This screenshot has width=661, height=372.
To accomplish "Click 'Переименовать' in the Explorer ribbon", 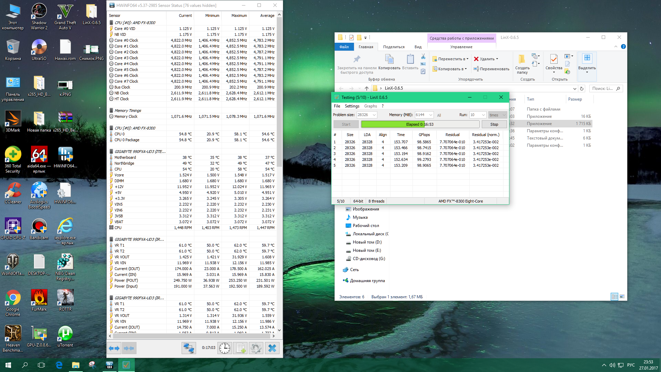I will click(x=491, y=69).
